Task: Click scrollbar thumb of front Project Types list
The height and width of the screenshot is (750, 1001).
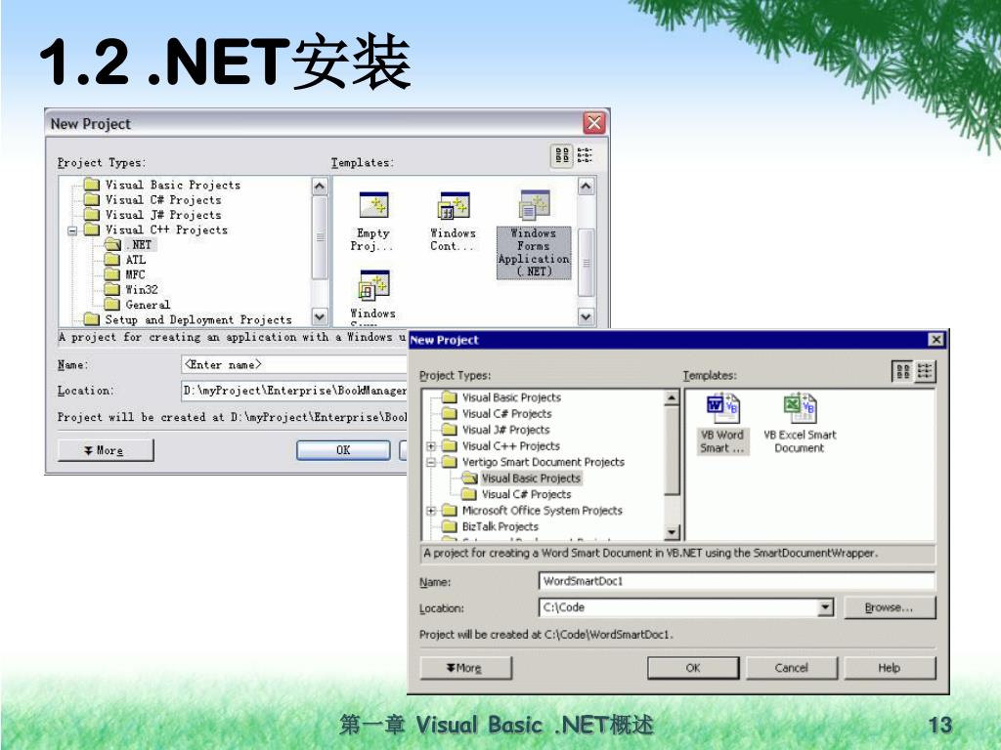Action: 672,450
